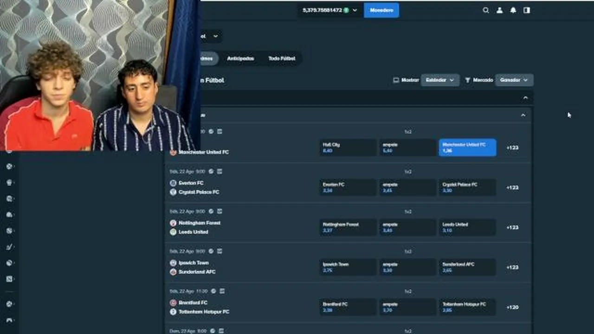Image resolution: width=594 pixels, height=334 pixels.
Task: Pick Brentford FC odds 2,38
Action: pos(348,307)
